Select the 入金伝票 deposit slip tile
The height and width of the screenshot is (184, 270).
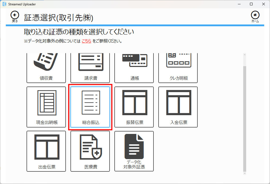tap(178, 107)
